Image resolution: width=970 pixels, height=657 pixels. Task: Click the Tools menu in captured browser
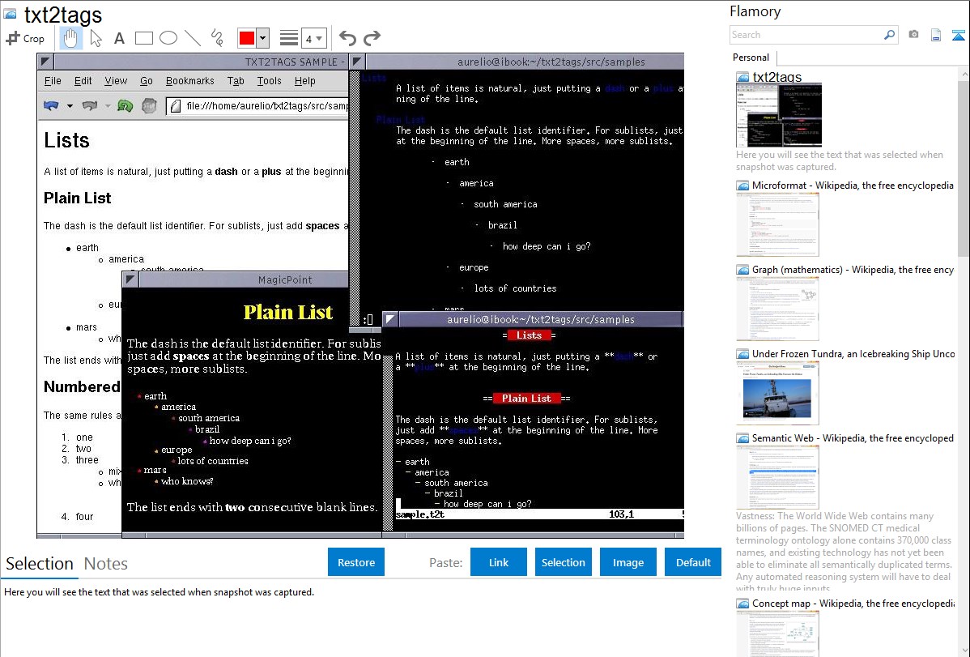pos(269,80)
